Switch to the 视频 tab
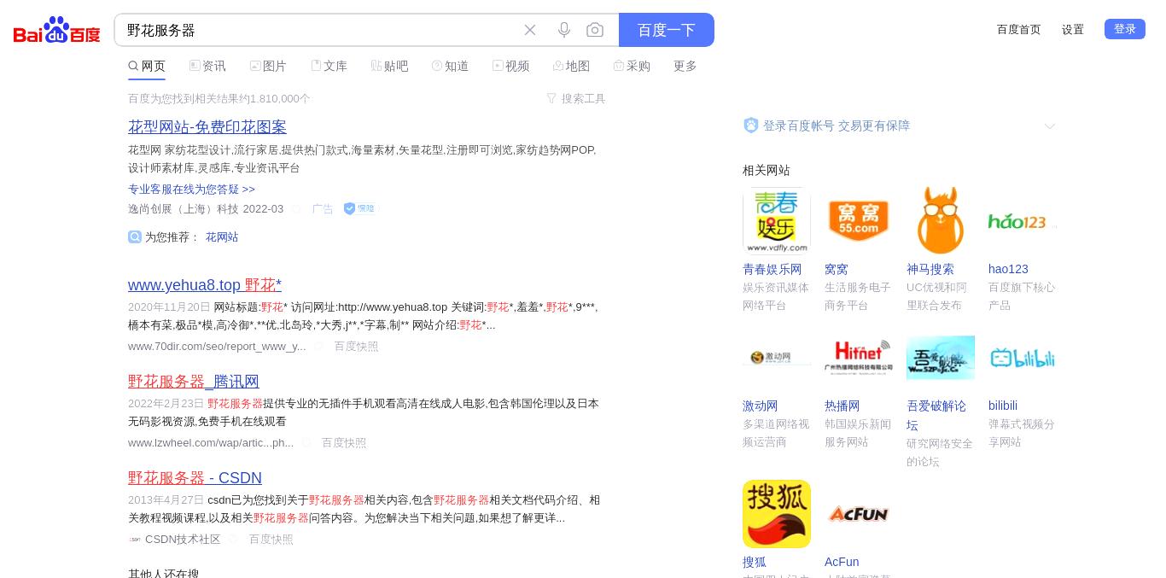This screenshot has width=1166, height=578. point(510,66)
